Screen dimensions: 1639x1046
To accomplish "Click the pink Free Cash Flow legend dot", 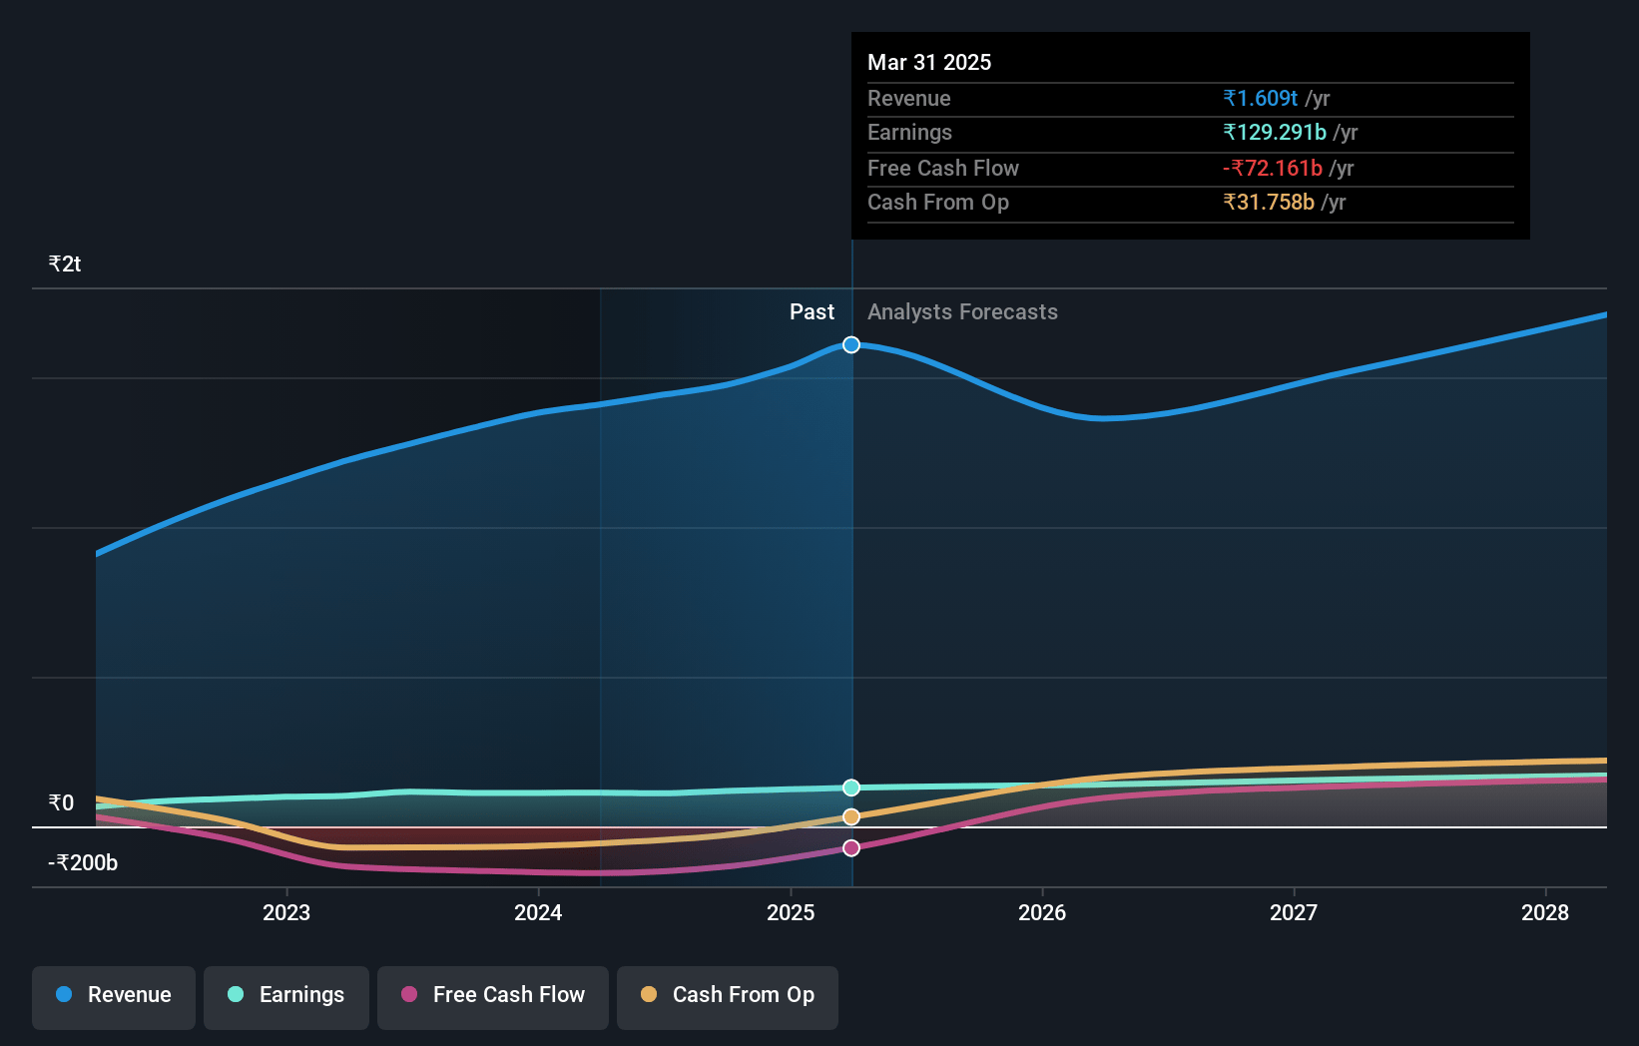I will point(409,994).
